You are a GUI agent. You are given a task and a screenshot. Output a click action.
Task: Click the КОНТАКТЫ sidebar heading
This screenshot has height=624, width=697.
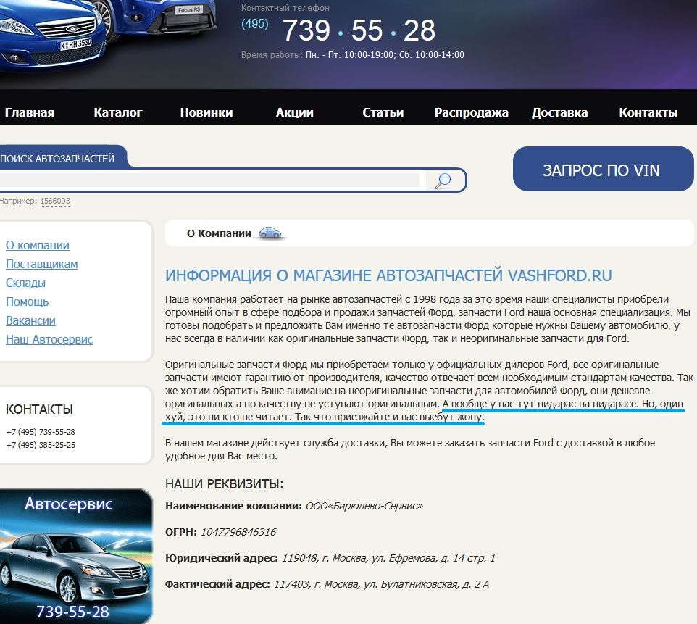pos(39,409)
